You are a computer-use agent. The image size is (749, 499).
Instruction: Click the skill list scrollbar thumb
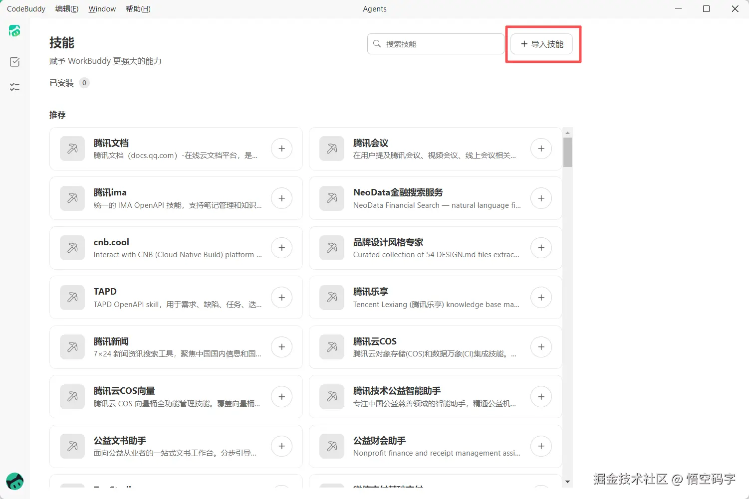tap(567, 152)
